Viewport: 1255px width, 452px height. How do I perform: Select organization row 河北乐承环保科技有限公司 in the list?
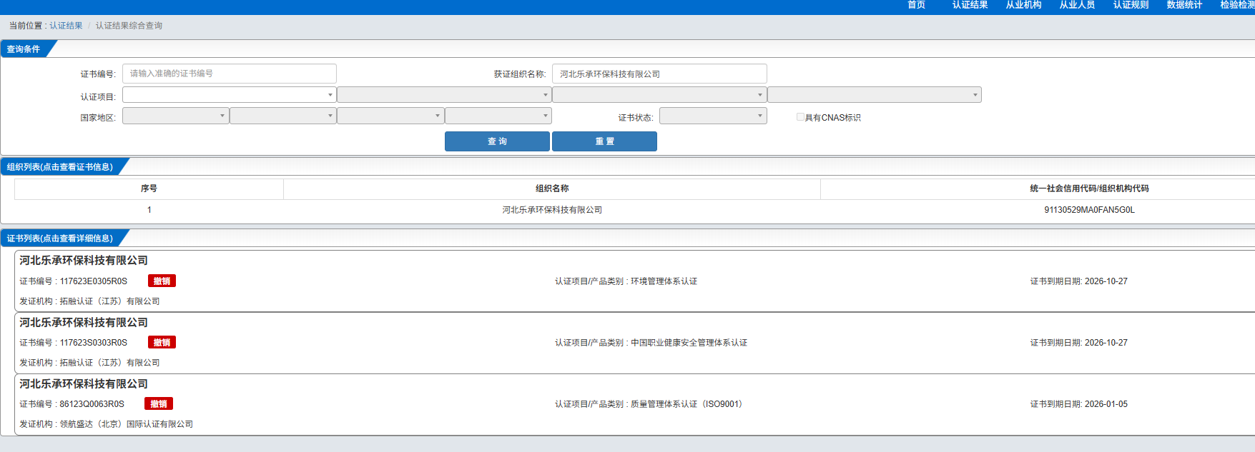pos(551,210)
